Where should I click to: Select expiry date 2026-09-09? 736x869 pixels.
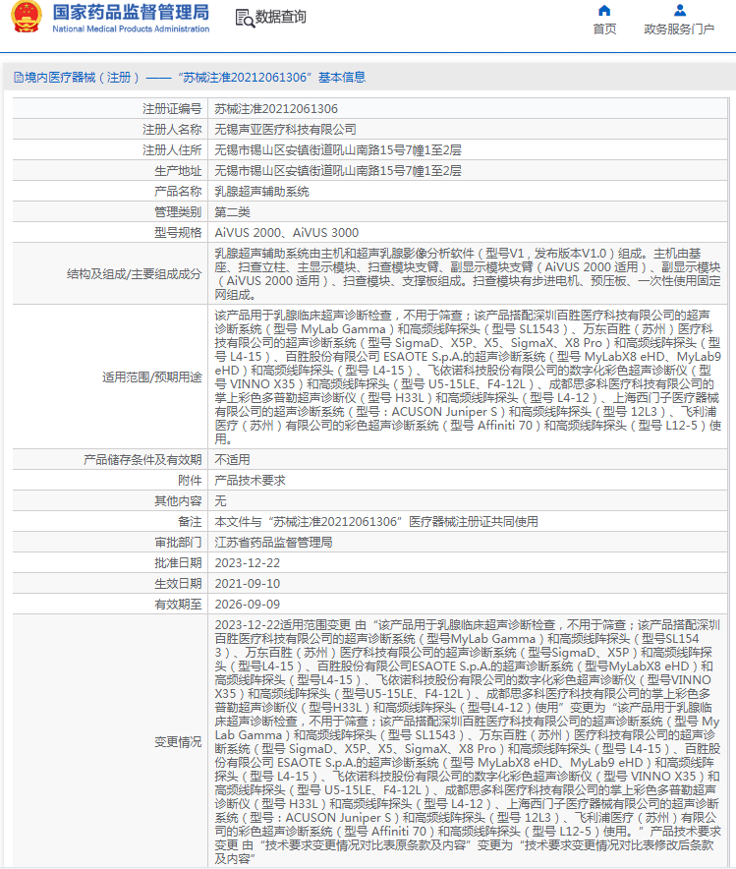[247, 605]
